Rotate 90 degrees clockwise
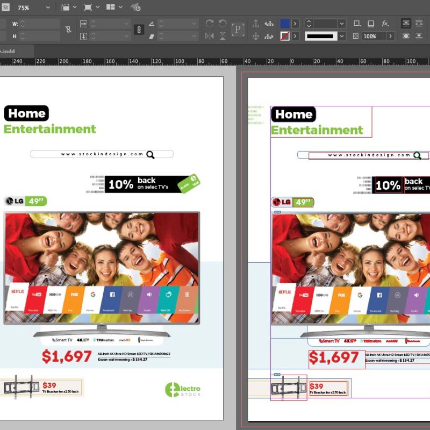Viewport: 430px width, 430px height. pyautogui.click(x=210, y=24)
